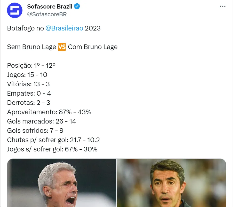Screen dimensions: 239x207
Task: Select the "Empates: 0 - 4" line
Action: point(29,94)
